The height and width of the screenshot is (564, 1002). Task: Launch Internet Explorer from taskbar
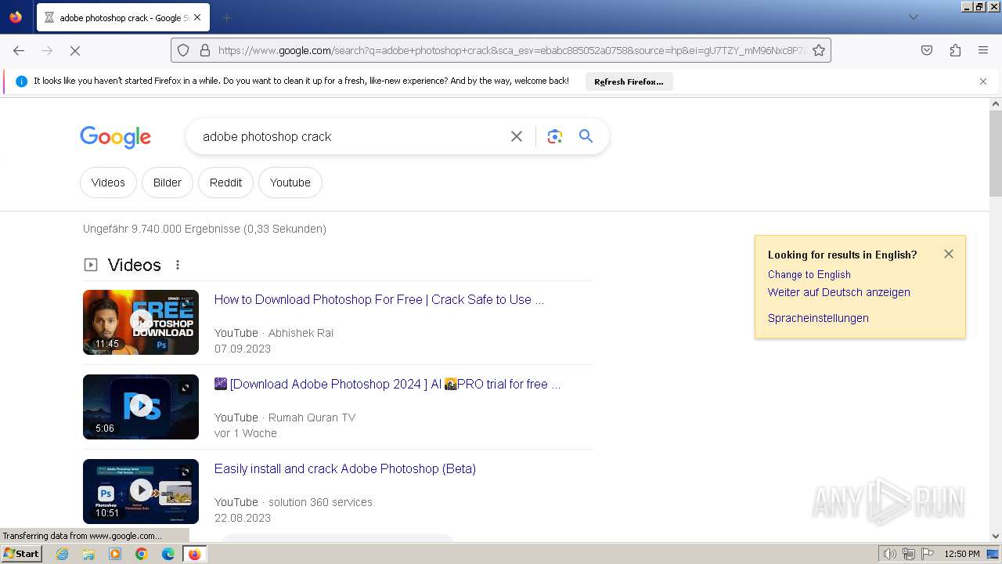[63, 554]
